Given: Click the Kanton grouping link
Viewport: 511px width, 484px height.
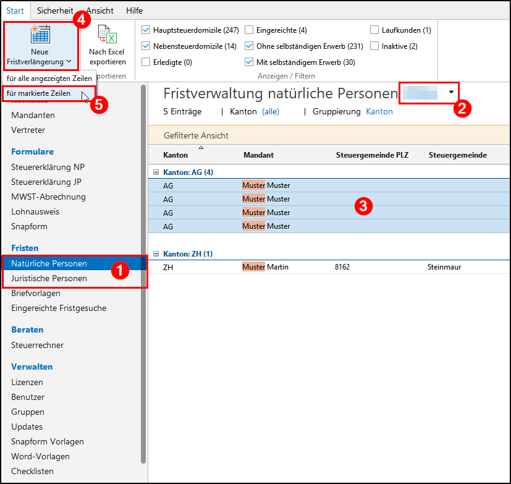Looking at the screenshot, I should 379,112.
